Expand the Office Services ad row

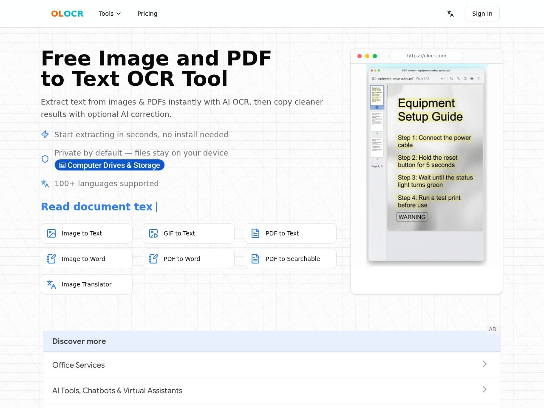tap(272, 365)
